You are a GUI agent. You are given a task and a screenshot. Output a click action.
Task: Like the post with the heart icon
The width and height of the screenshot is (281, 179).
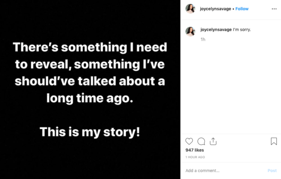click(x=189, y=141)
